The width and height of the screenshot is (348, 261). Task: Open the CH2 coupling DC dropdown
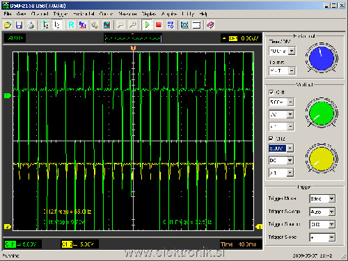click(x=290, y=160)
